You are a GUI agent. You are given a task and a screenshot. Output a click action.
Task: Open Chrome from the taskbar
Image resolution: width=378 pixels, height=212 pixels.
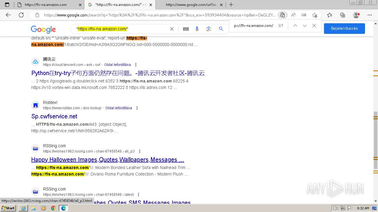tap(53, 208)
